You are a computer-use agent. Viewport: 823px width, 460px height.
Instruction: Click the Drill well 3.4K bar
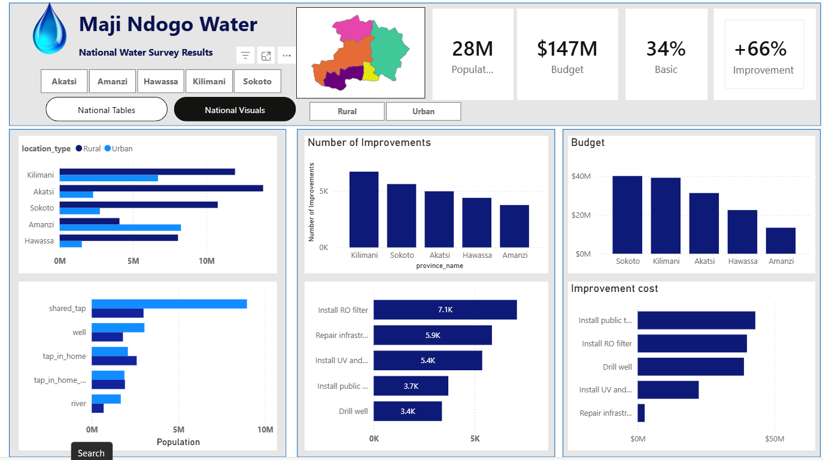408,411
